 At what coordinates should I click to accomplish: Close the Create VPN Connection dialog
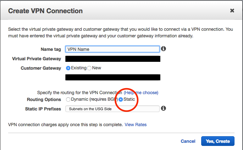coord(232,11)
